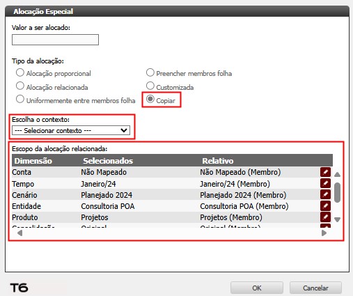This screenshot has height=296, width=353.
Task: Focus the Valor a ser alocado field
Action: pos(55,40)
